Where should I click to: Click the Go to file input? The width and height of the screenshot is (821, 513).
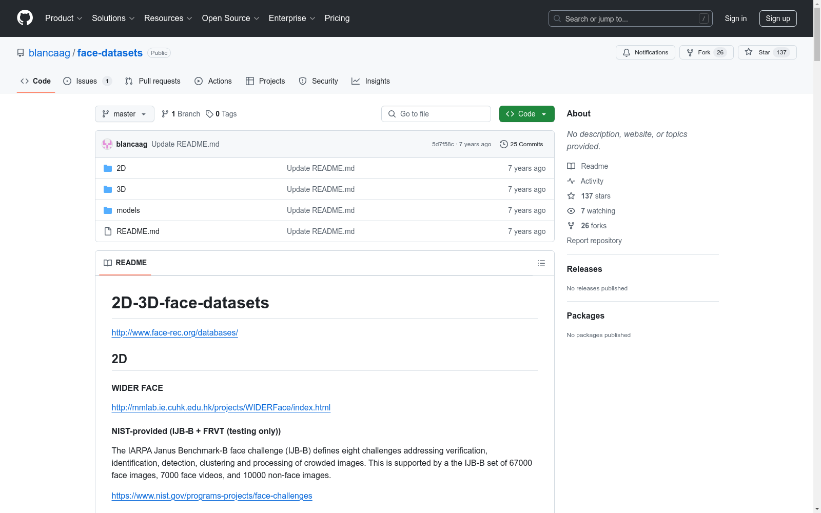point(436,114)
